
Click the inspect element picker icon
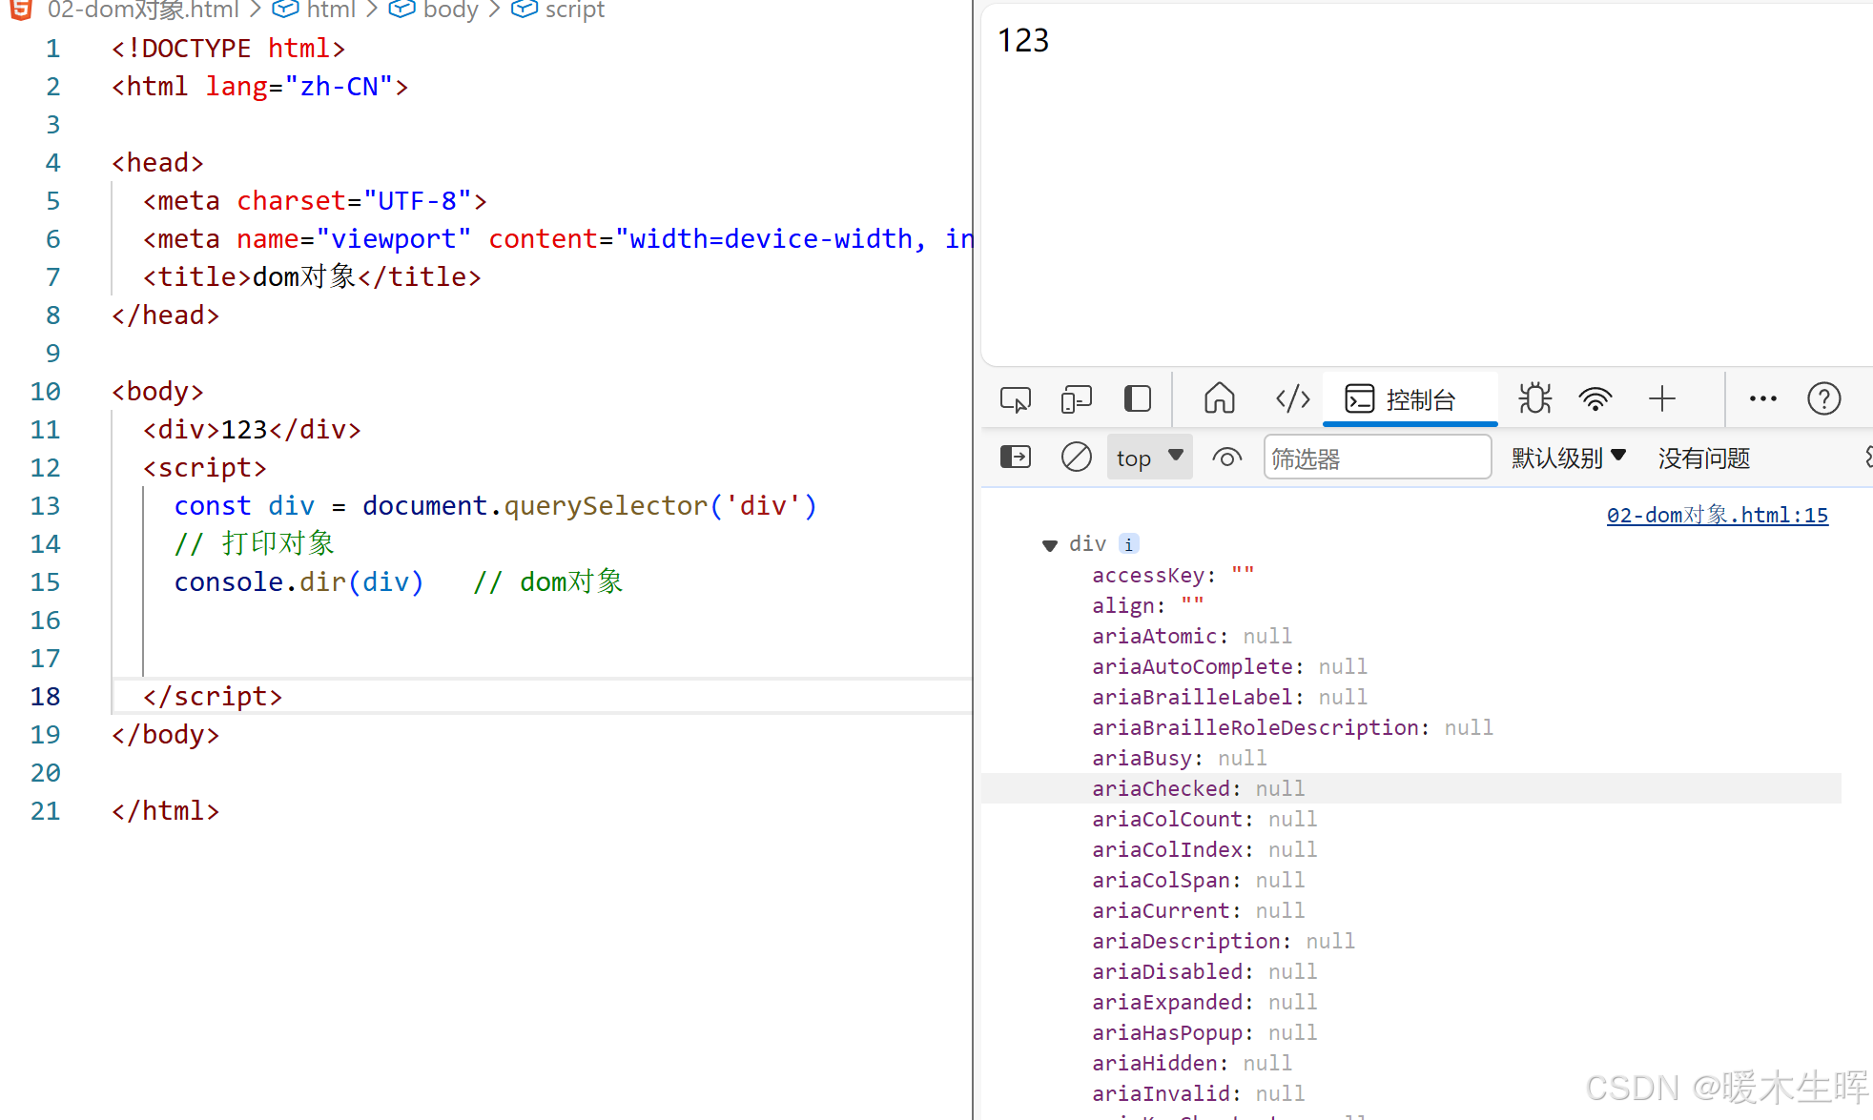tap(1015, 399)
